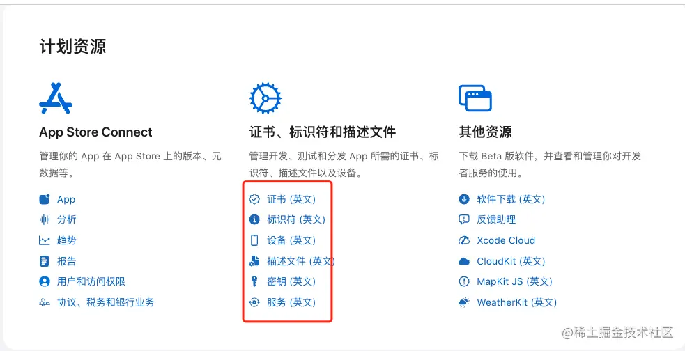Click the 其他资源 heading

coord(485,132)
